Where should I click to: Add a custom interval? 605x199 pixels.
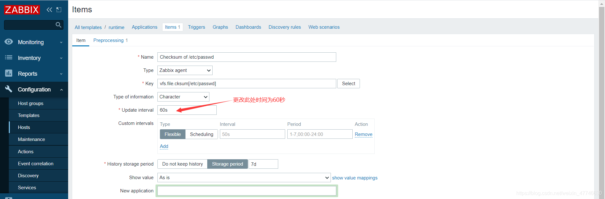pyautogui.click(x=164, y=146)
